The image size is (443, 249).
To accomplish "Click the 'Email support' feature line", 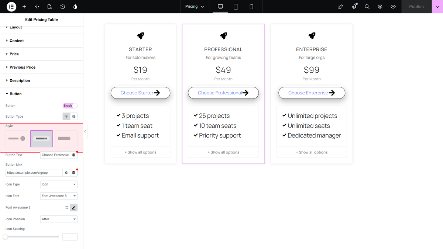I will pos(137,135).
